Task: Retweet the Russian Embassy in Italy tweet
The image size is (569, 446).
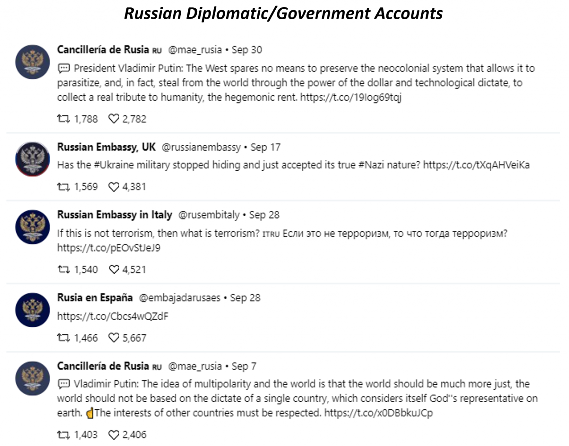Action: coord(63,269)
